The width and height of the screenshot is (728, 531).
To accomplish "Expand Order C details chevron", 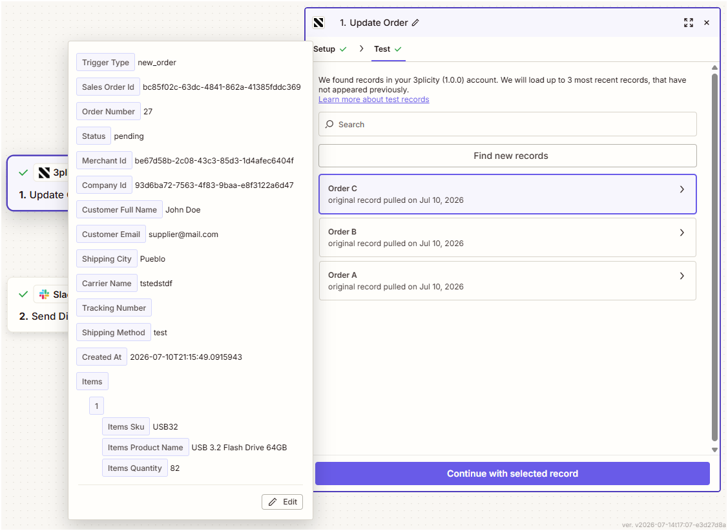I will click(681, 189).
